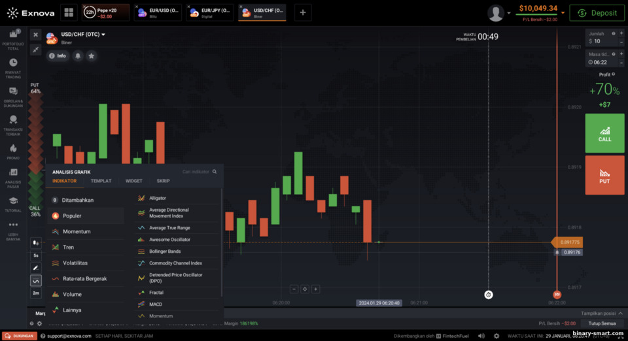Viewport: 628px width, 341px height.
Task: Add the Bollinger Bands indicator
Action: [177, 252]
